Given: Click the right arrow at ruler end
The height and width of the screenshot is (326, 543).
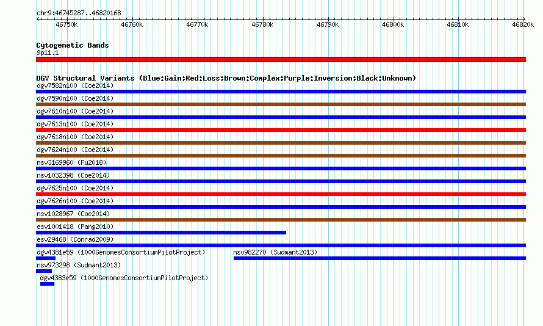Looking at the screenshot, I should click(524, 19).
